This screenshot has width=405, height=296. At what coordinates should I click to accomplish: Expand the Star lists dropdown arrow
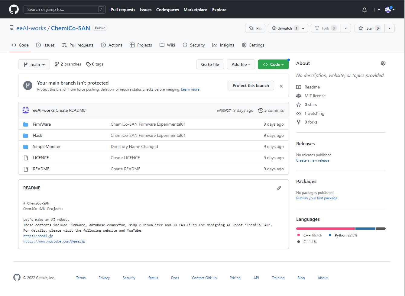[x=390, y=28]
